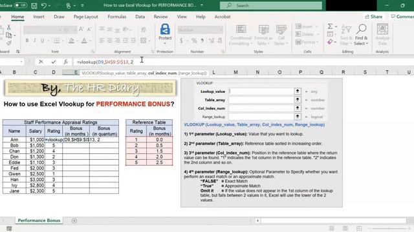Click the Clear eraser icon
414x232 pixels.
pyautogui.click(x=330, y=42)
